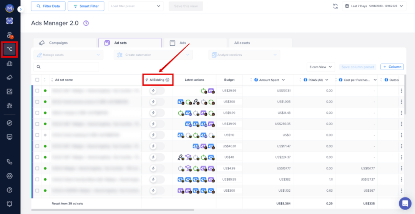Tick the checkbox of the US$40.01 budget row

pyautogui.click(x=37, y=146)
